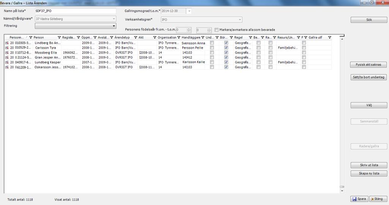The width and height of the screenshot is (389, 205).
Task: Click first födelseår input field
Action: 181,30
